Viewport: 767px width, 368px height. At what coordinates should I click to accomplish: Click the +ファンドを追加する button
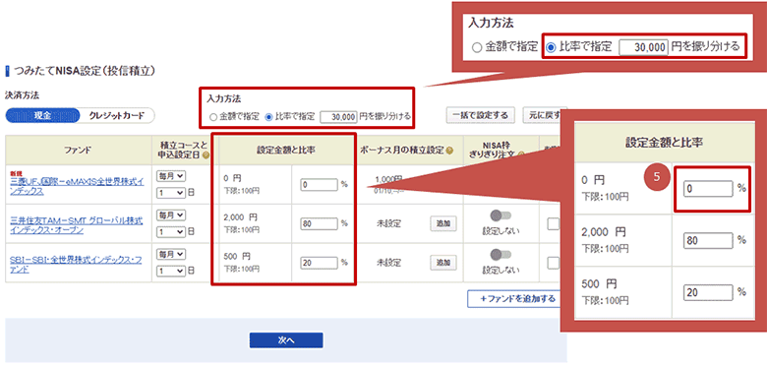pos(514,298)
